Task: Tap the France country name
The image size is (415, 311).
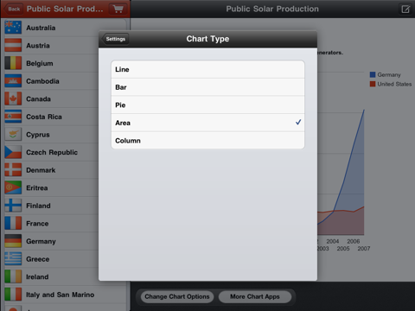Action: pyautogui.click(x=37, y=224)
